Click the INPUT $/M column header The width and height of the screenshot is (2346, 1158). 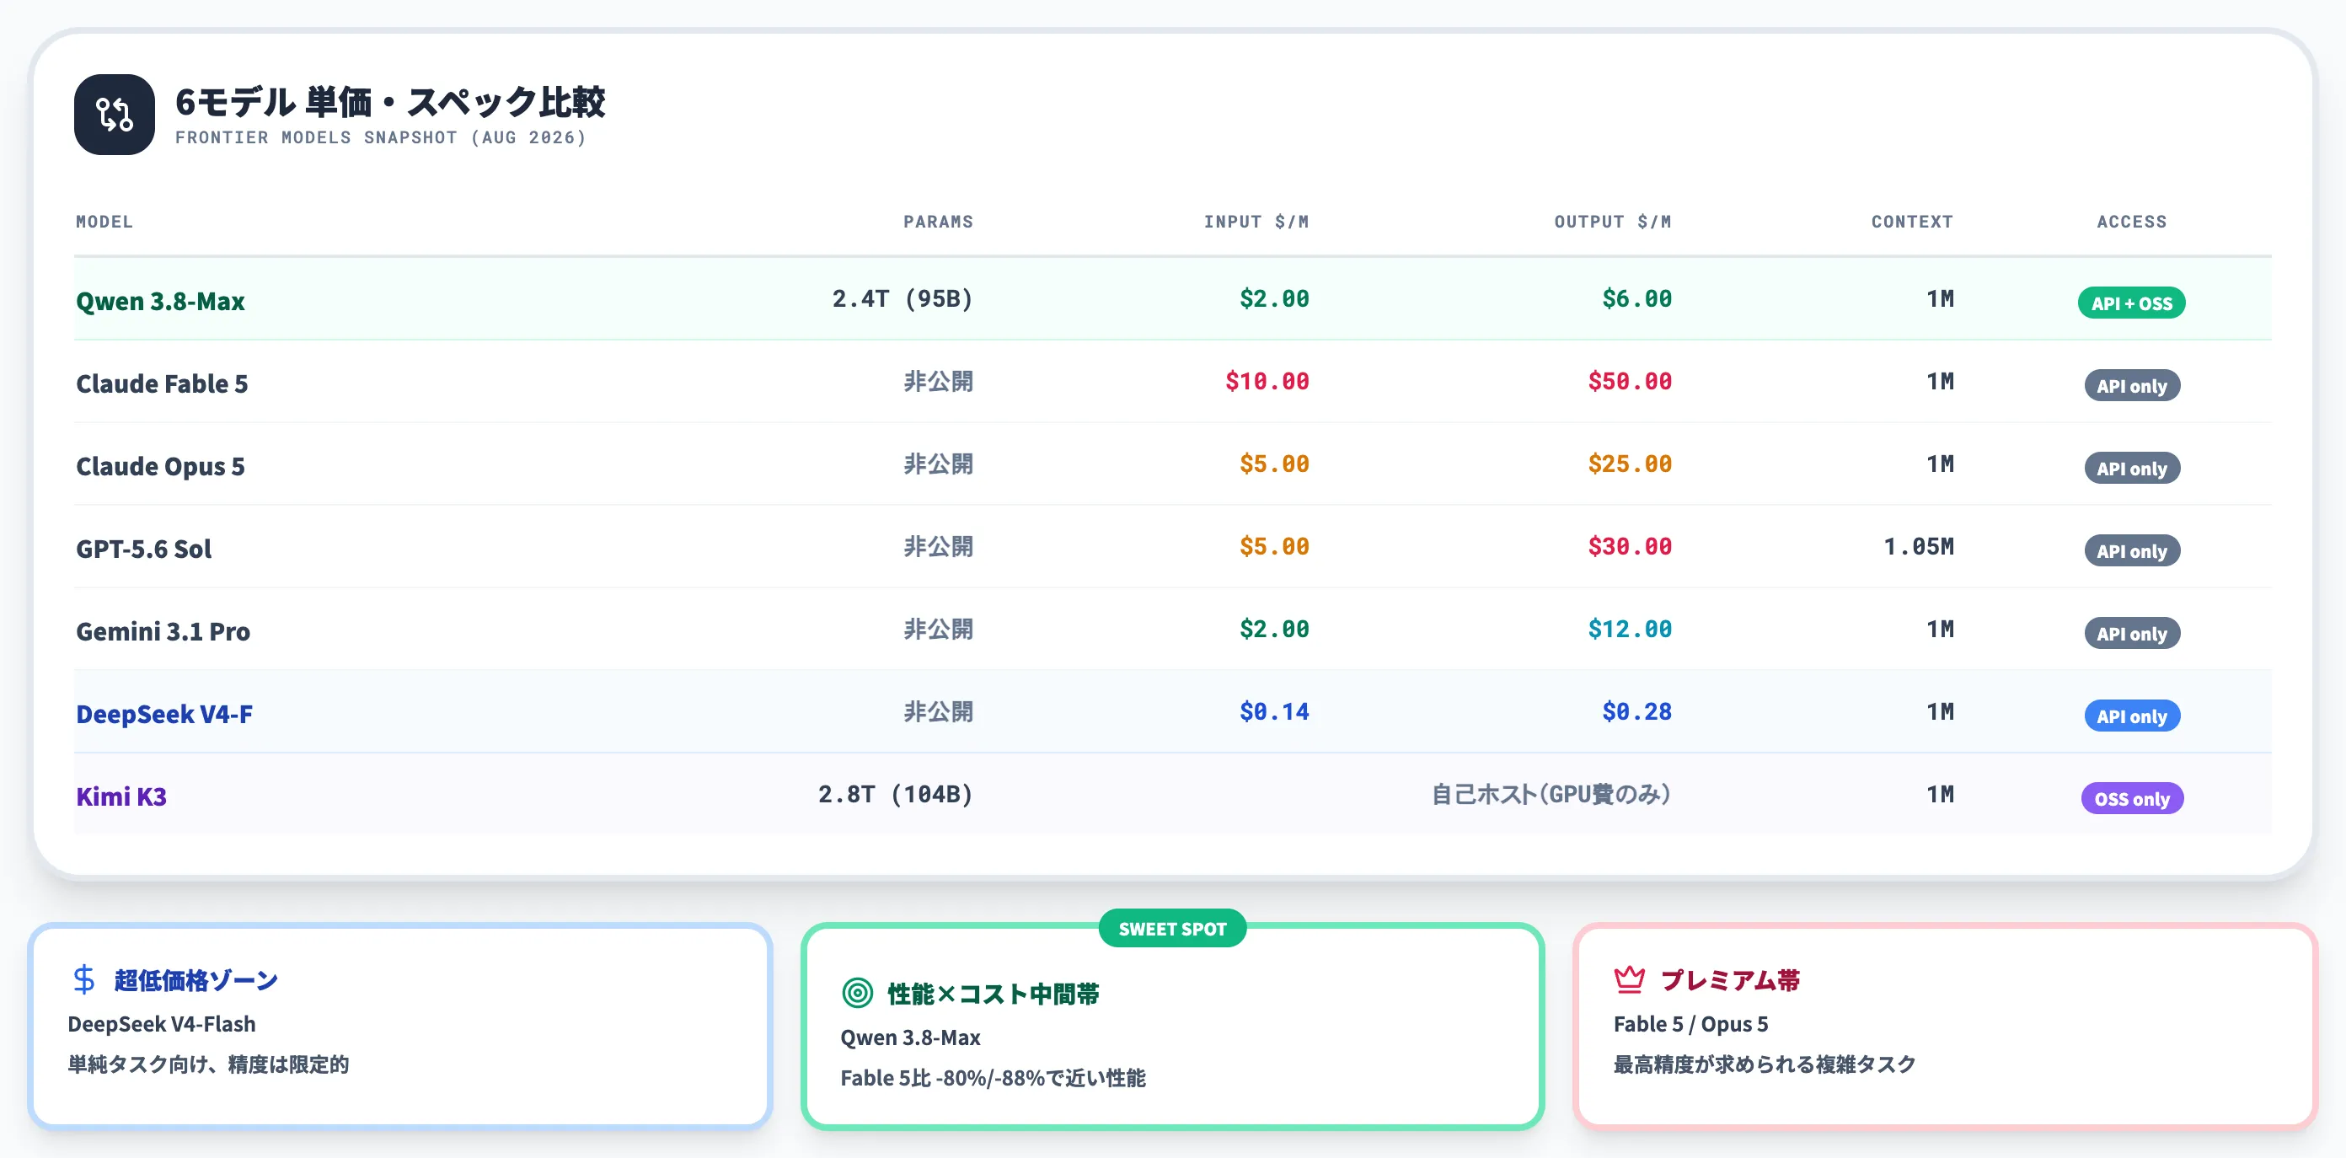(1256, 222)
